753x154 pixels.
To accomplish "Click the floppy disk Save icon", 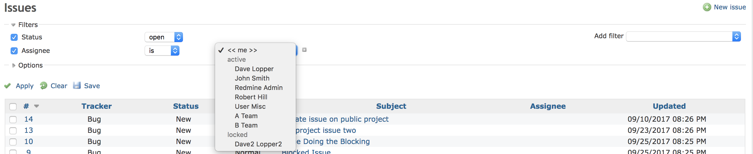I will pyautogui.click(x=77, y=86).
